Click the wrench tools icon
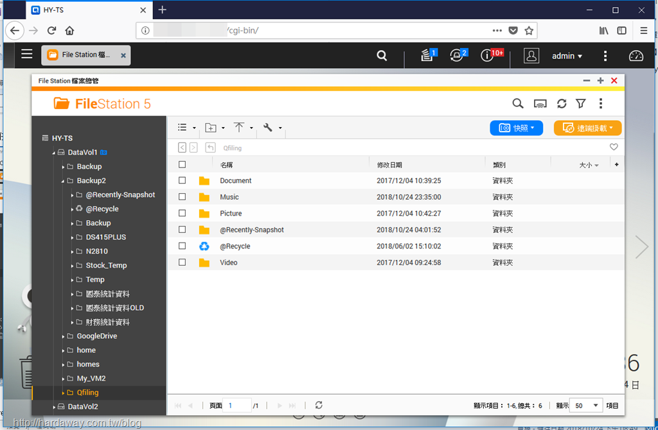Screen dimensions: 658x430 [268, 128]
